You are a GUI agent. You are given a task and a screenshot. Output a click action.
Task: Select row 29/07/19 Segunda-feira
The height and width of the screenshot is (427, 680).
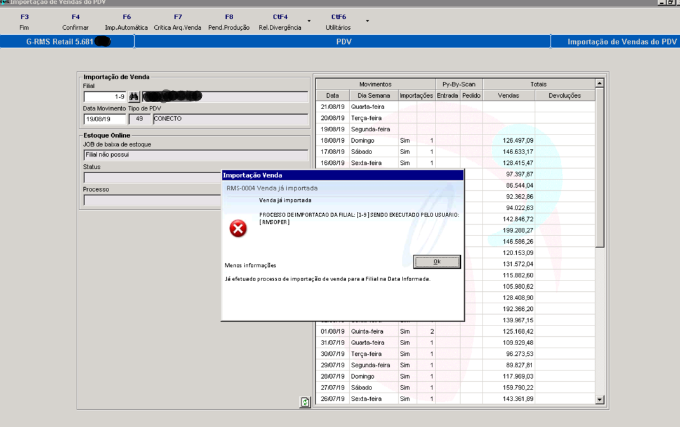455,365
